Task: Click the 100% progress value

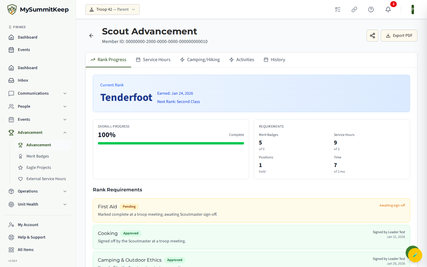Action: 107,135
